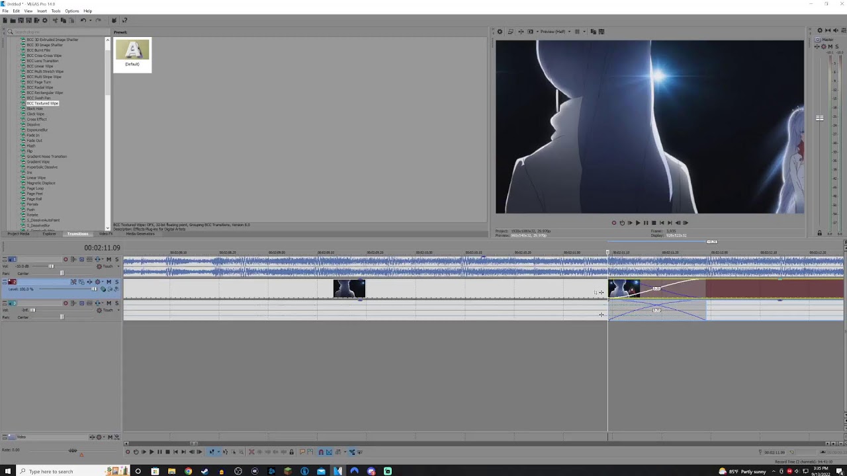Open the Preview (Half) quality dropdown
The image size is (847, 476).
click(555, 32)
